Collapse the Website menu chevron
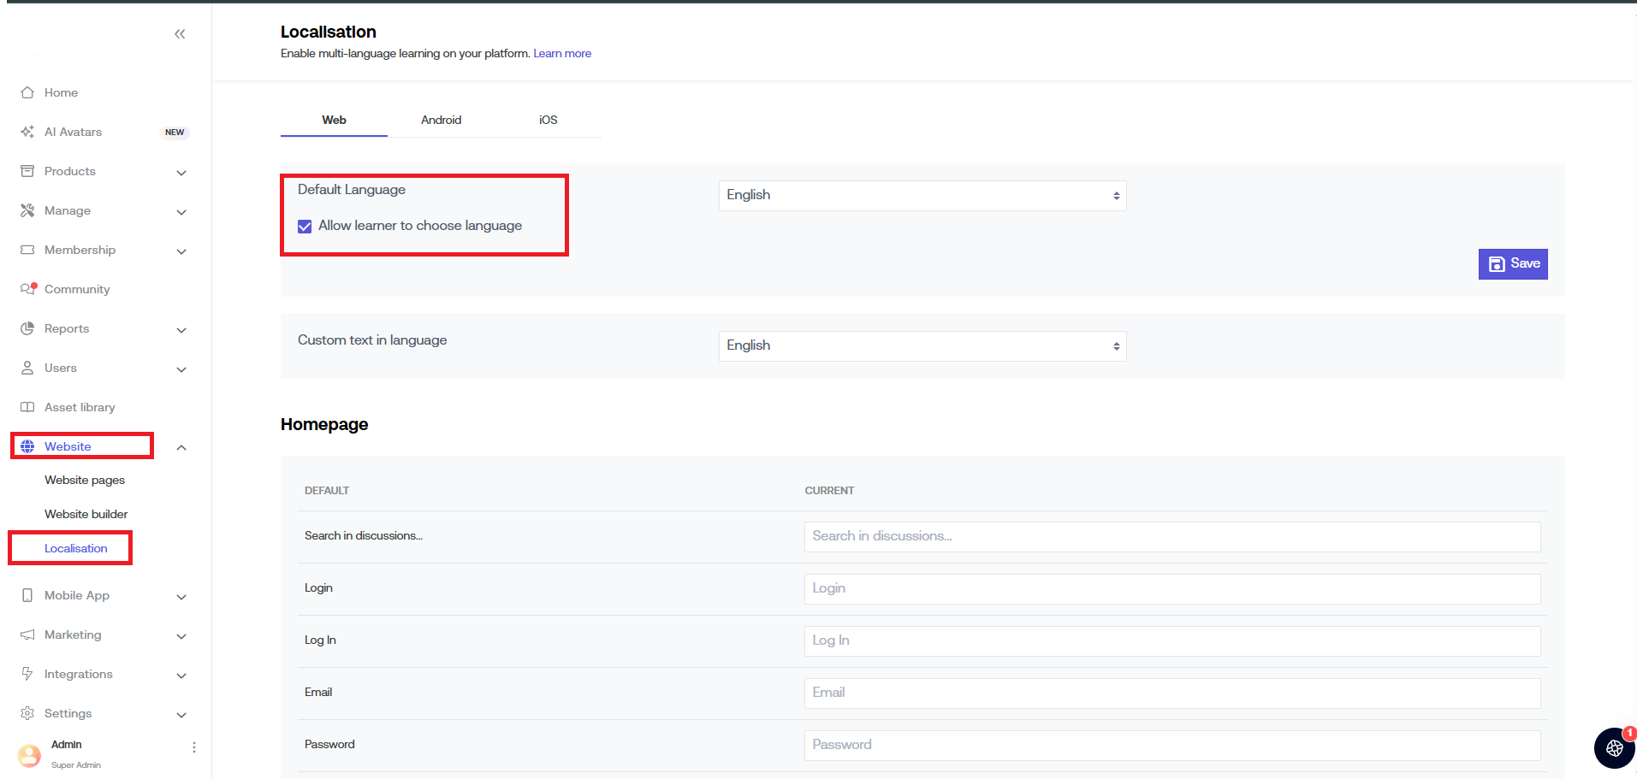Screen dimensions: 1637x779 coord(181,447)
